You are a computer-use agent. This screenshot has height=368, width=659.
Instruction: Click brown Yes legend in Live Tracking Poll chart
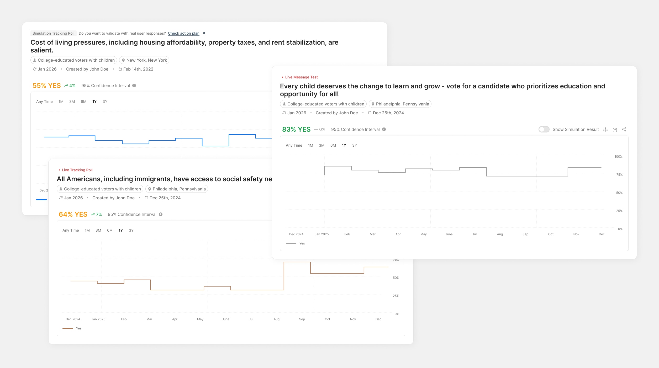pyautogui.click(x=72, y=328)
